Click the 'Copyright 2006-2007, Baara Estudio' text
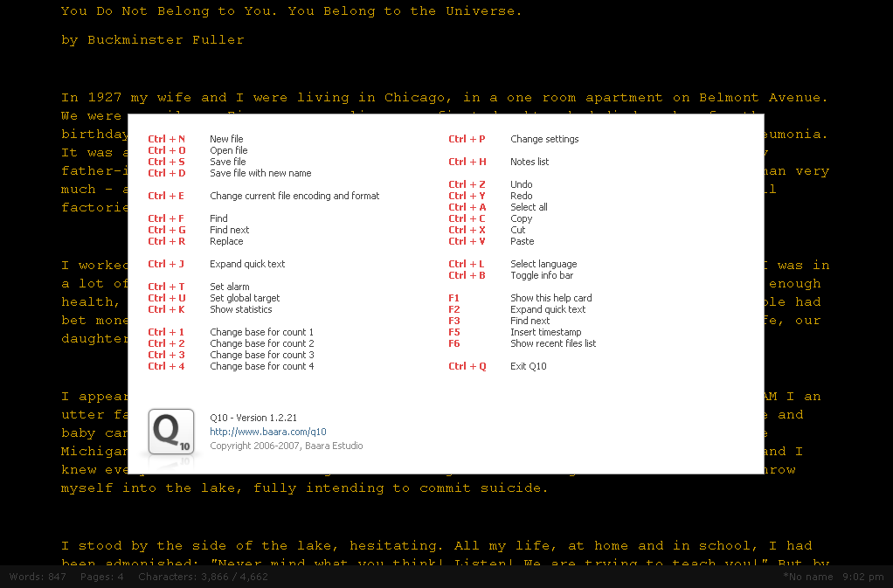Screen dimensions: 893x588 click(x=286, y=446)
